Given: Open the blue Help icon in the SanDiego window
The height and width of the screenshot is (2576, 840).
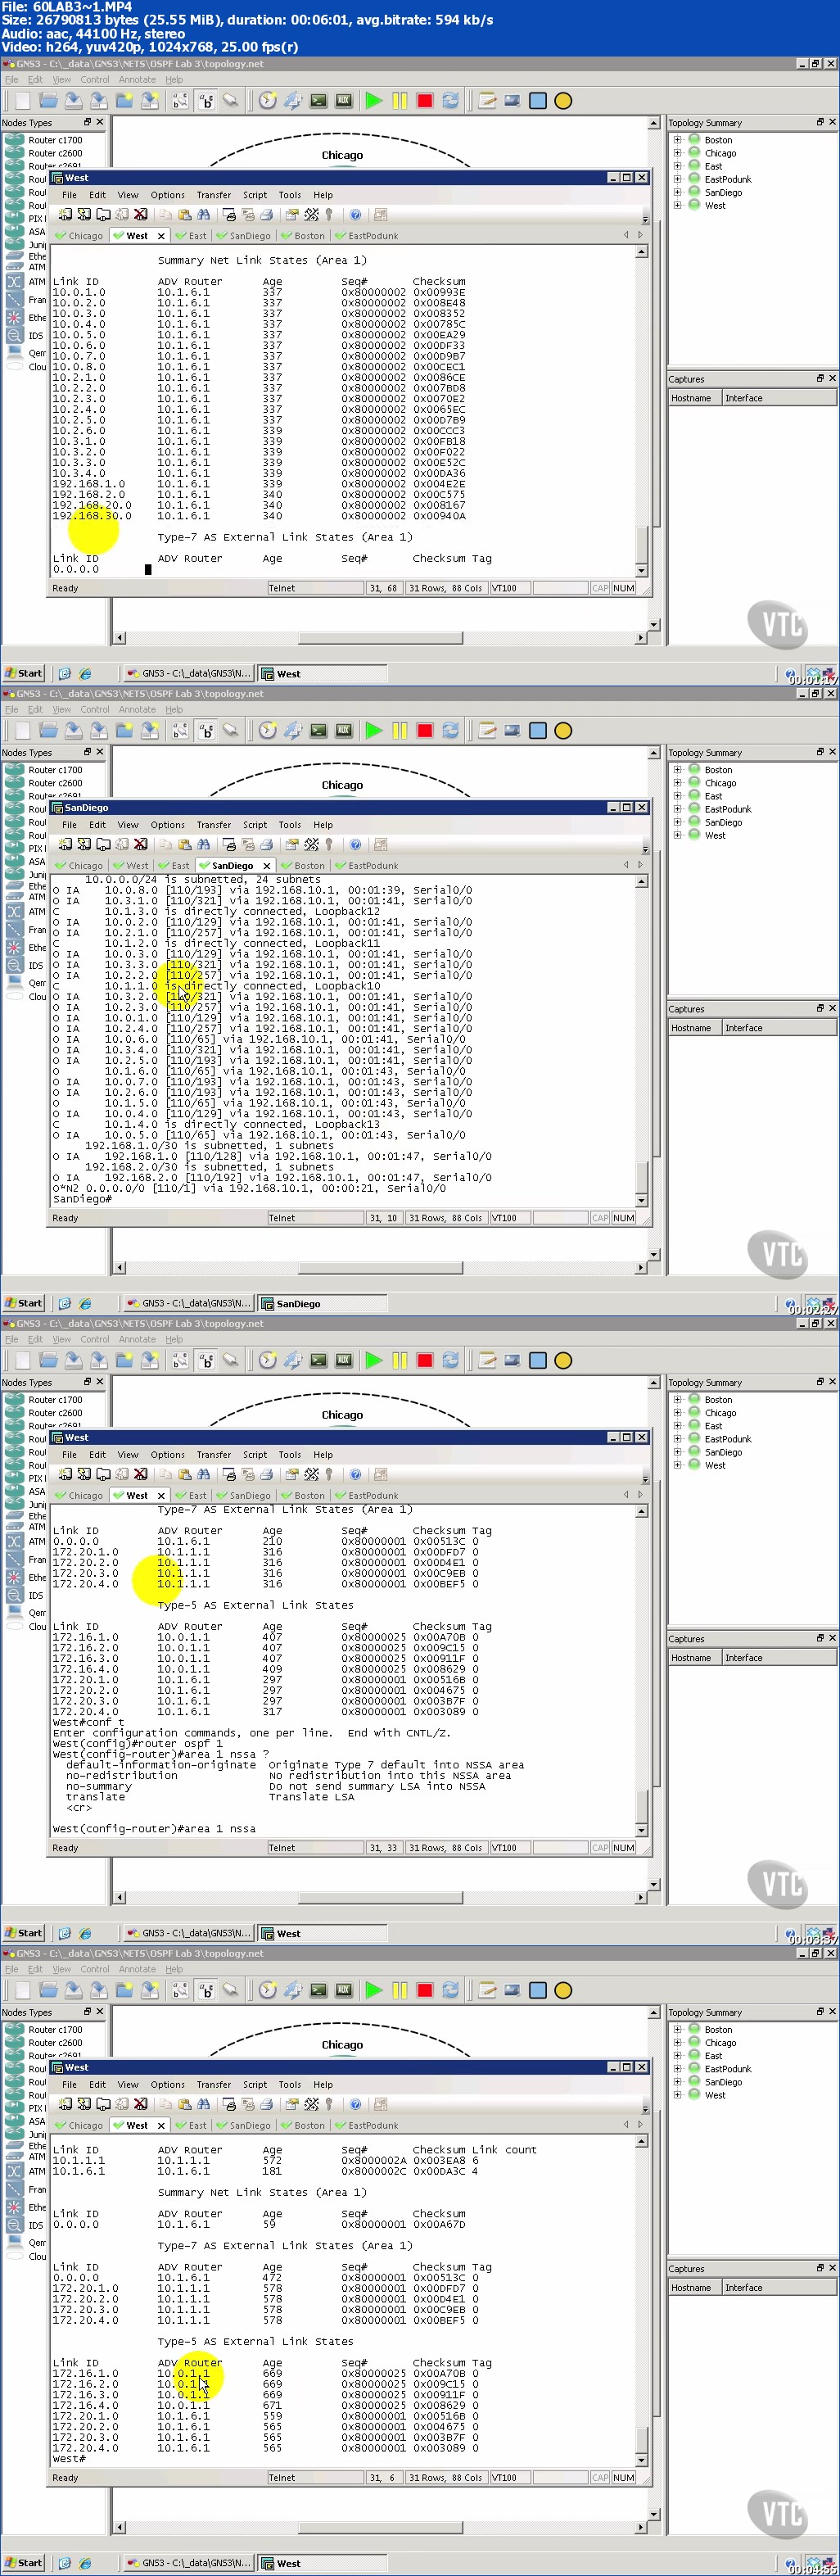Looking at the screenshot, I should (x=355, y=845).
